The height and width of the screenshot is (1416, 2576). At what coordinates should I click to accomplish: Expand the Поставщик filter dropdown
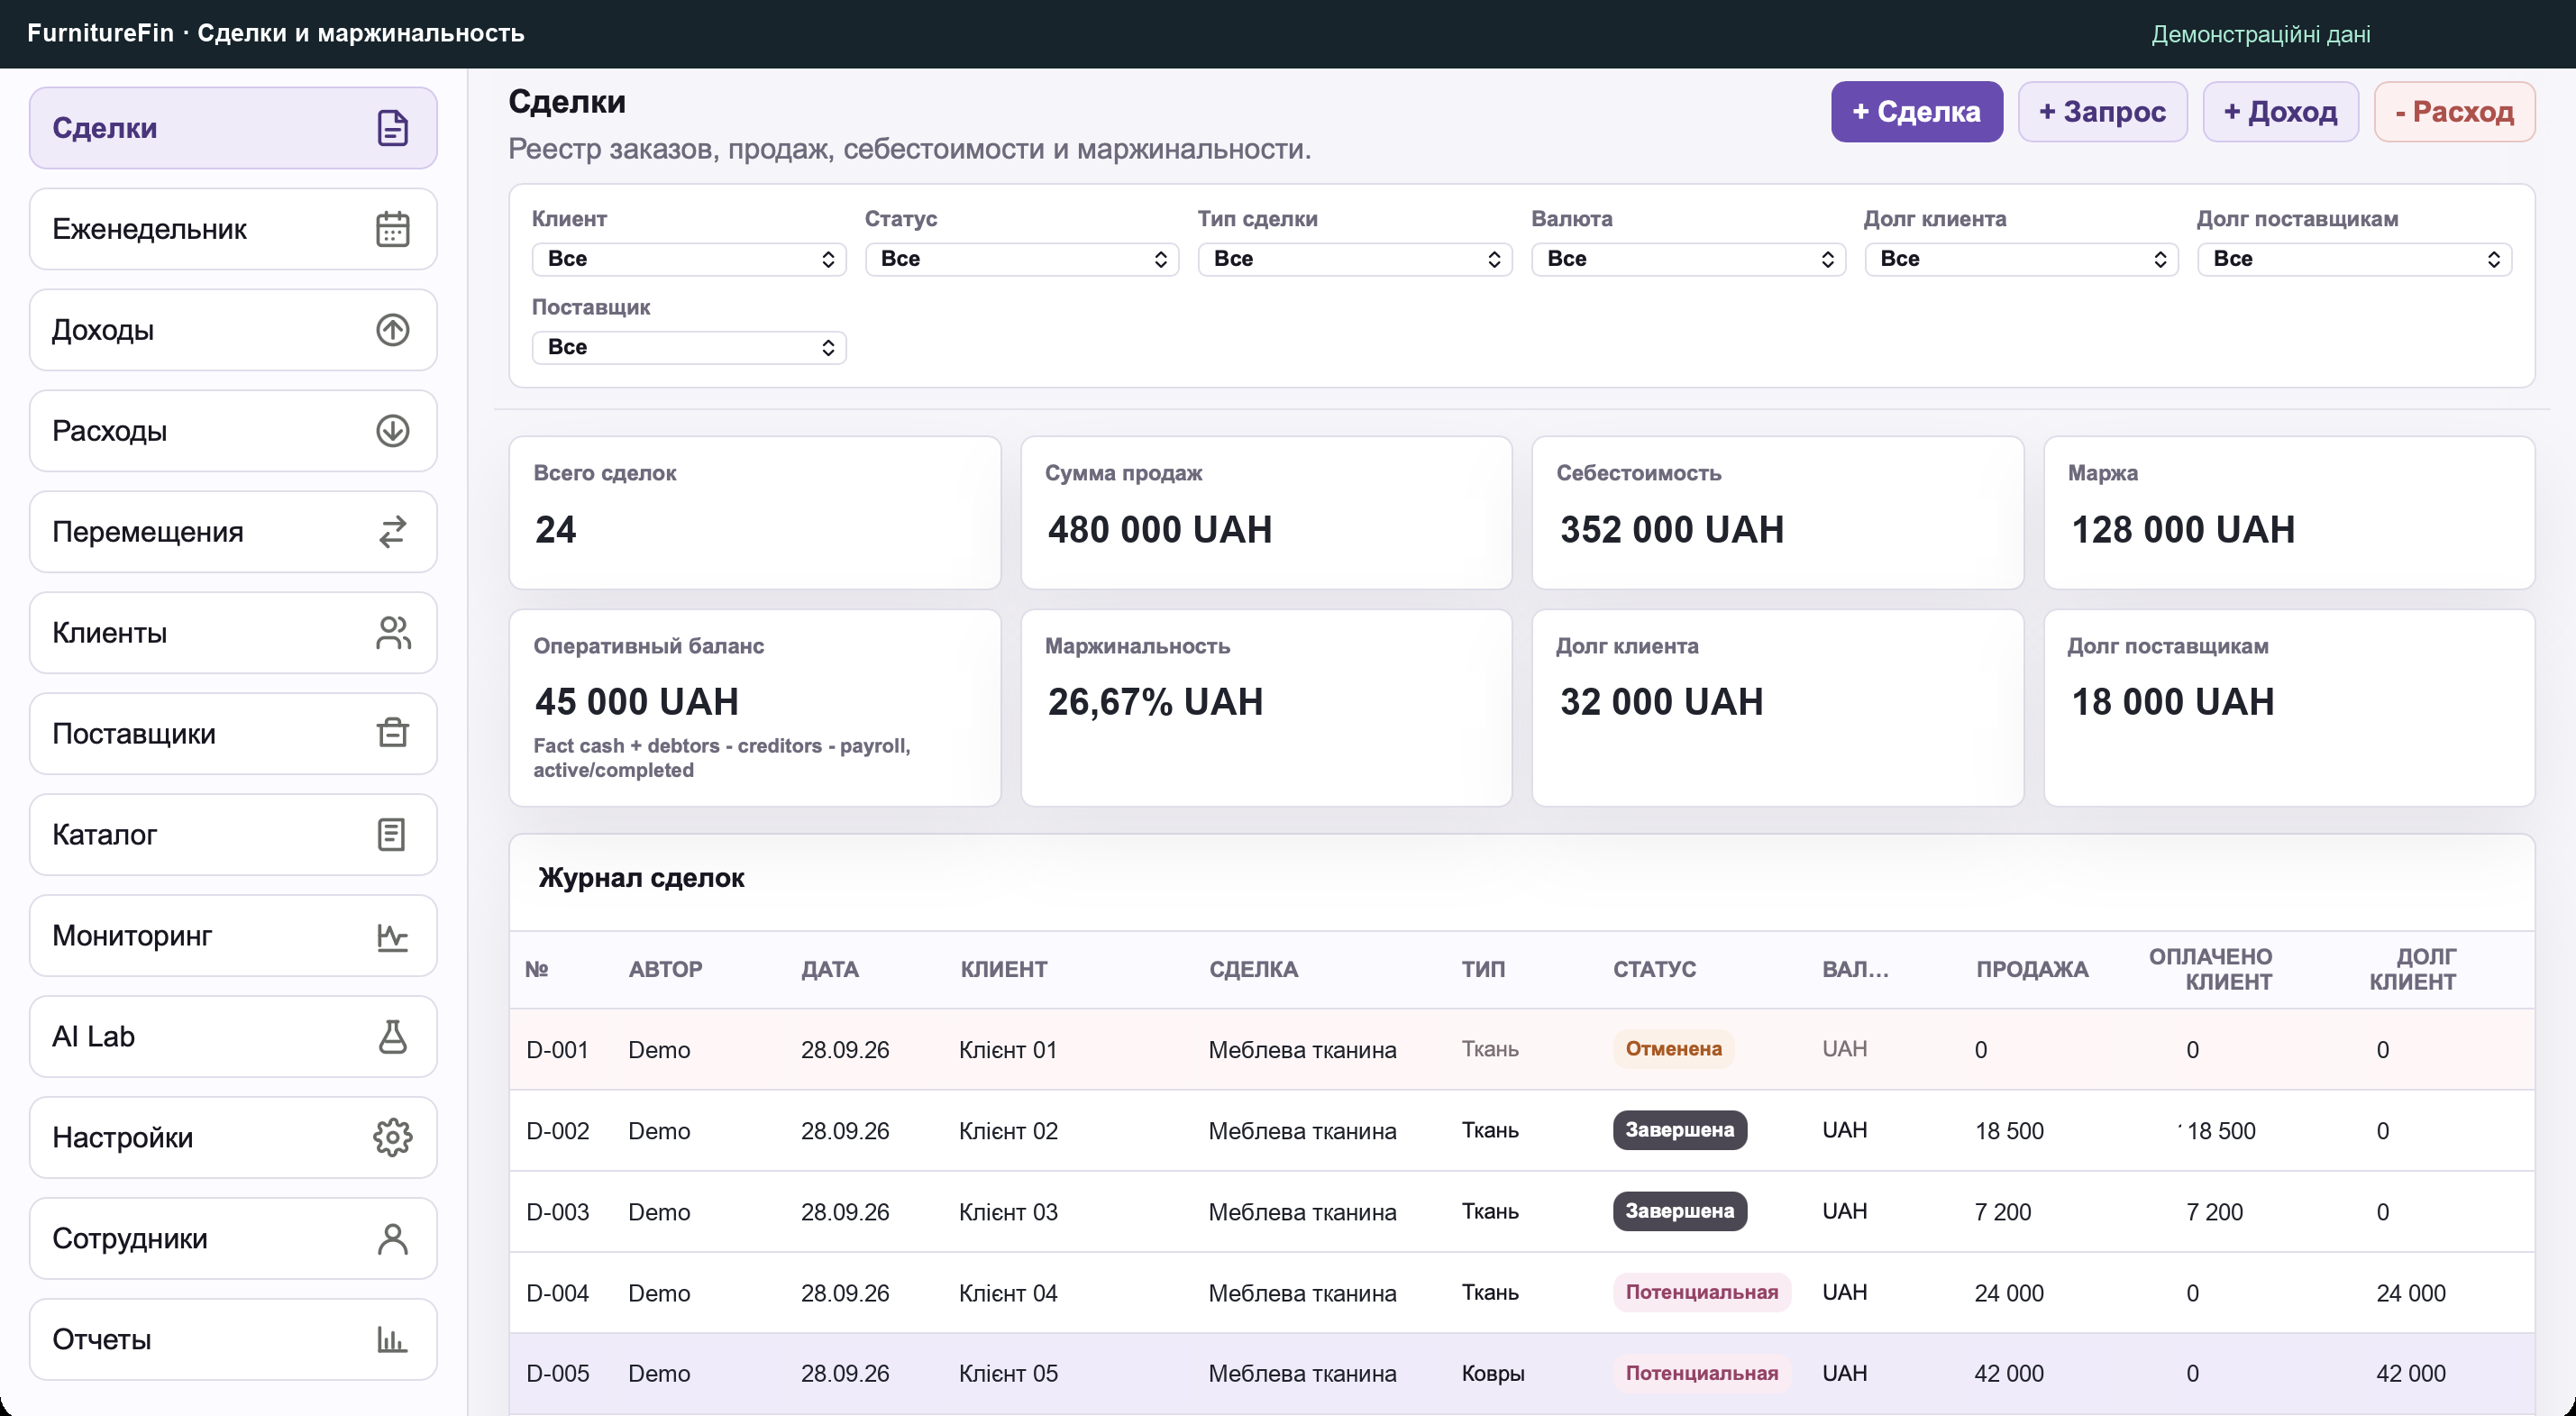[689, 347]
